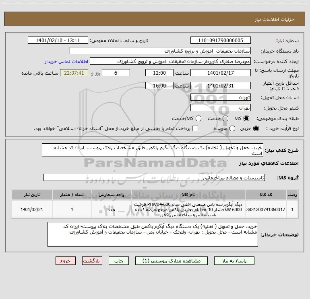Click the need date cell 1401/02/21

32,210
